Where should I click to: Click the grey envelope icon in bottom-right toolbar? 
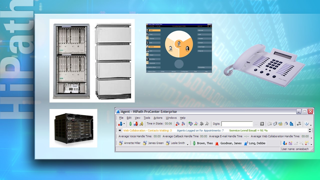(296, 143)
